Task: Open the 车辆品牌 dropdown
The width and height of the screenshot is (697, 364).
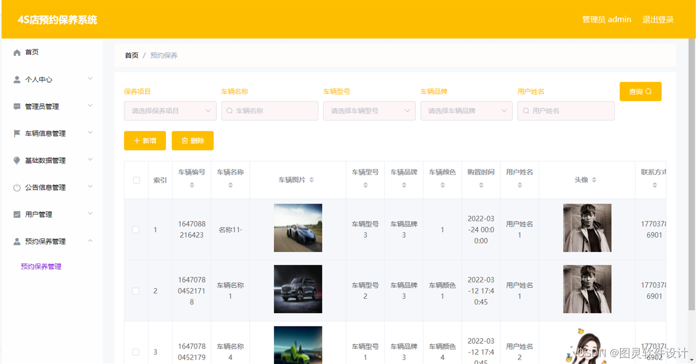Action: (466, 110)
